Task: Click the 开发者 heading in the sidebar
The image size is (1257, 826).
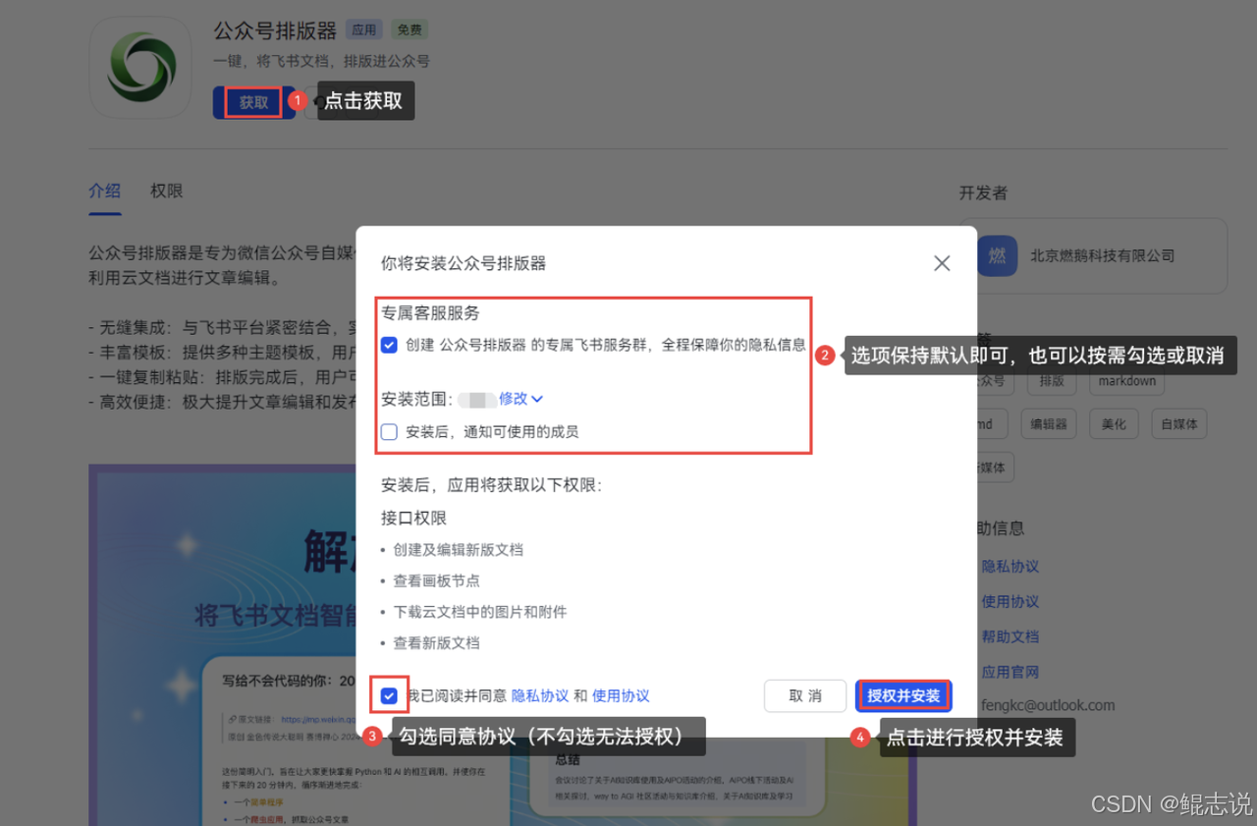Action: click(x=983, y=193)
